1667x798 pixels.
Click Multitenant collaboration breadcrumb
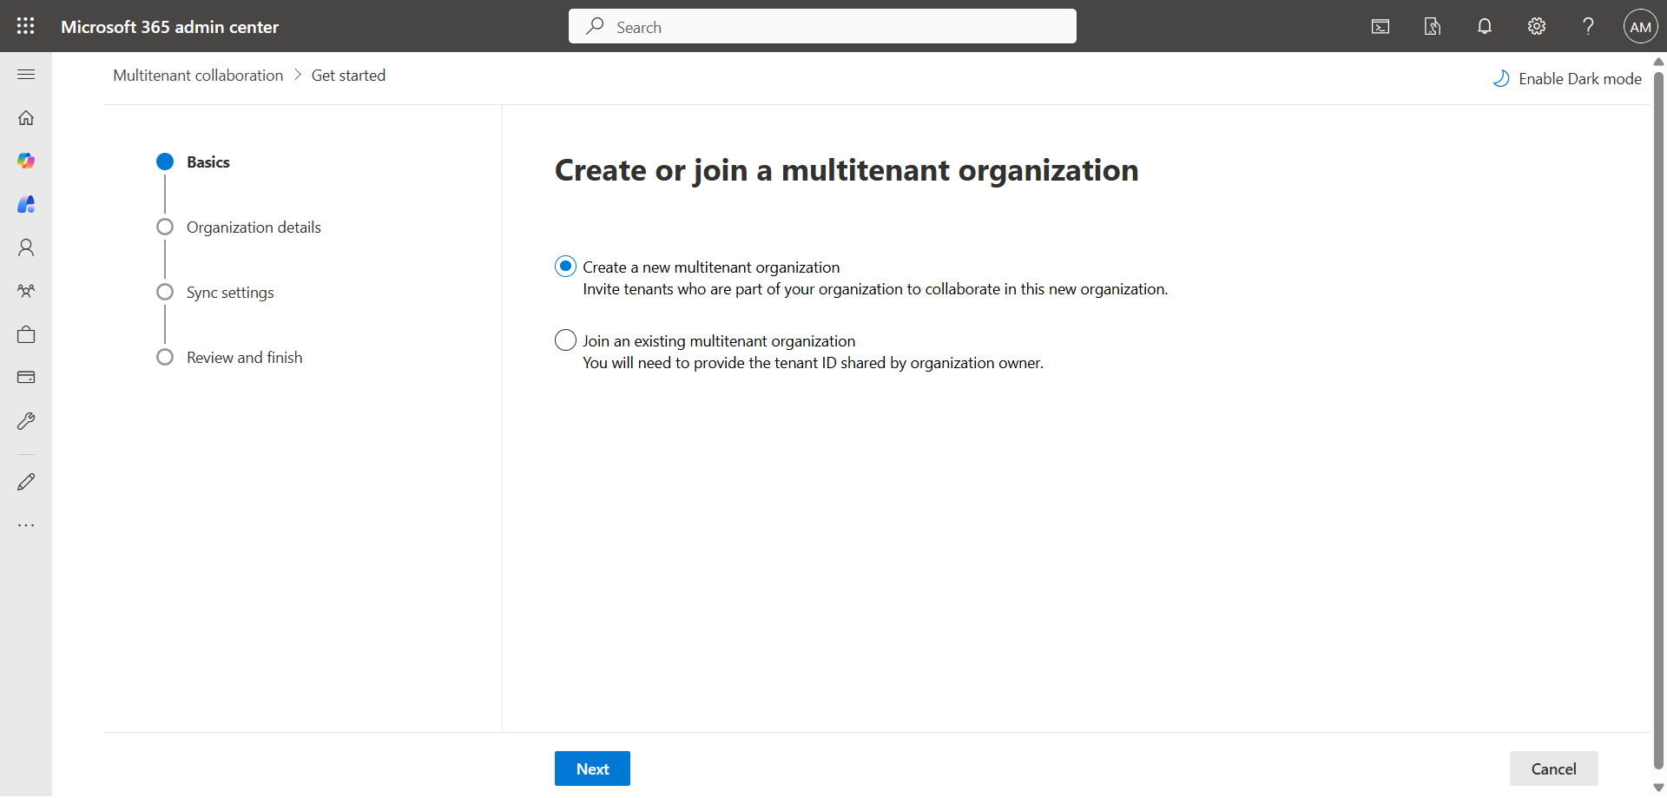pyautogui.click(x=198, y=76)
